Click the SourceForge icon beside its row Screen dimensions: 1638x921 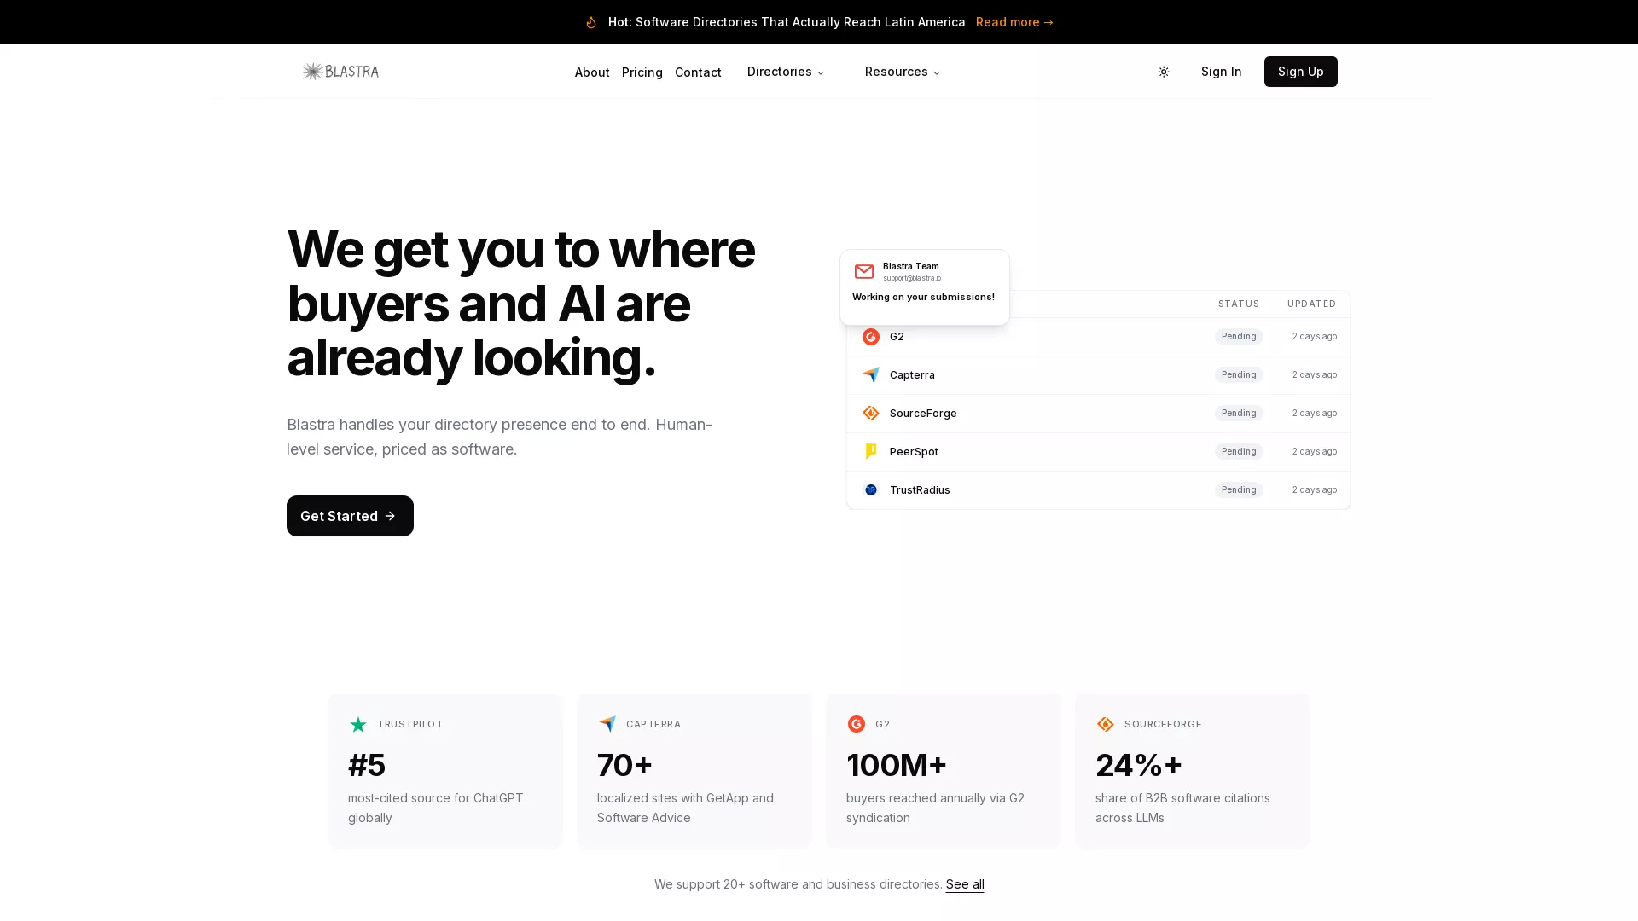tap(870, 413)
